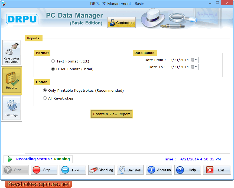Screen dimensions: 234x188
Task: Clear the recorded log
Action: point(102,170)
